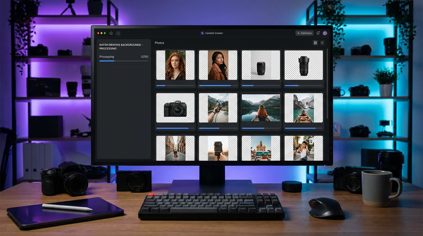This screenshot has height=236, width=423.
Task: Click the app icon next to Home
Action: point(118,33)
